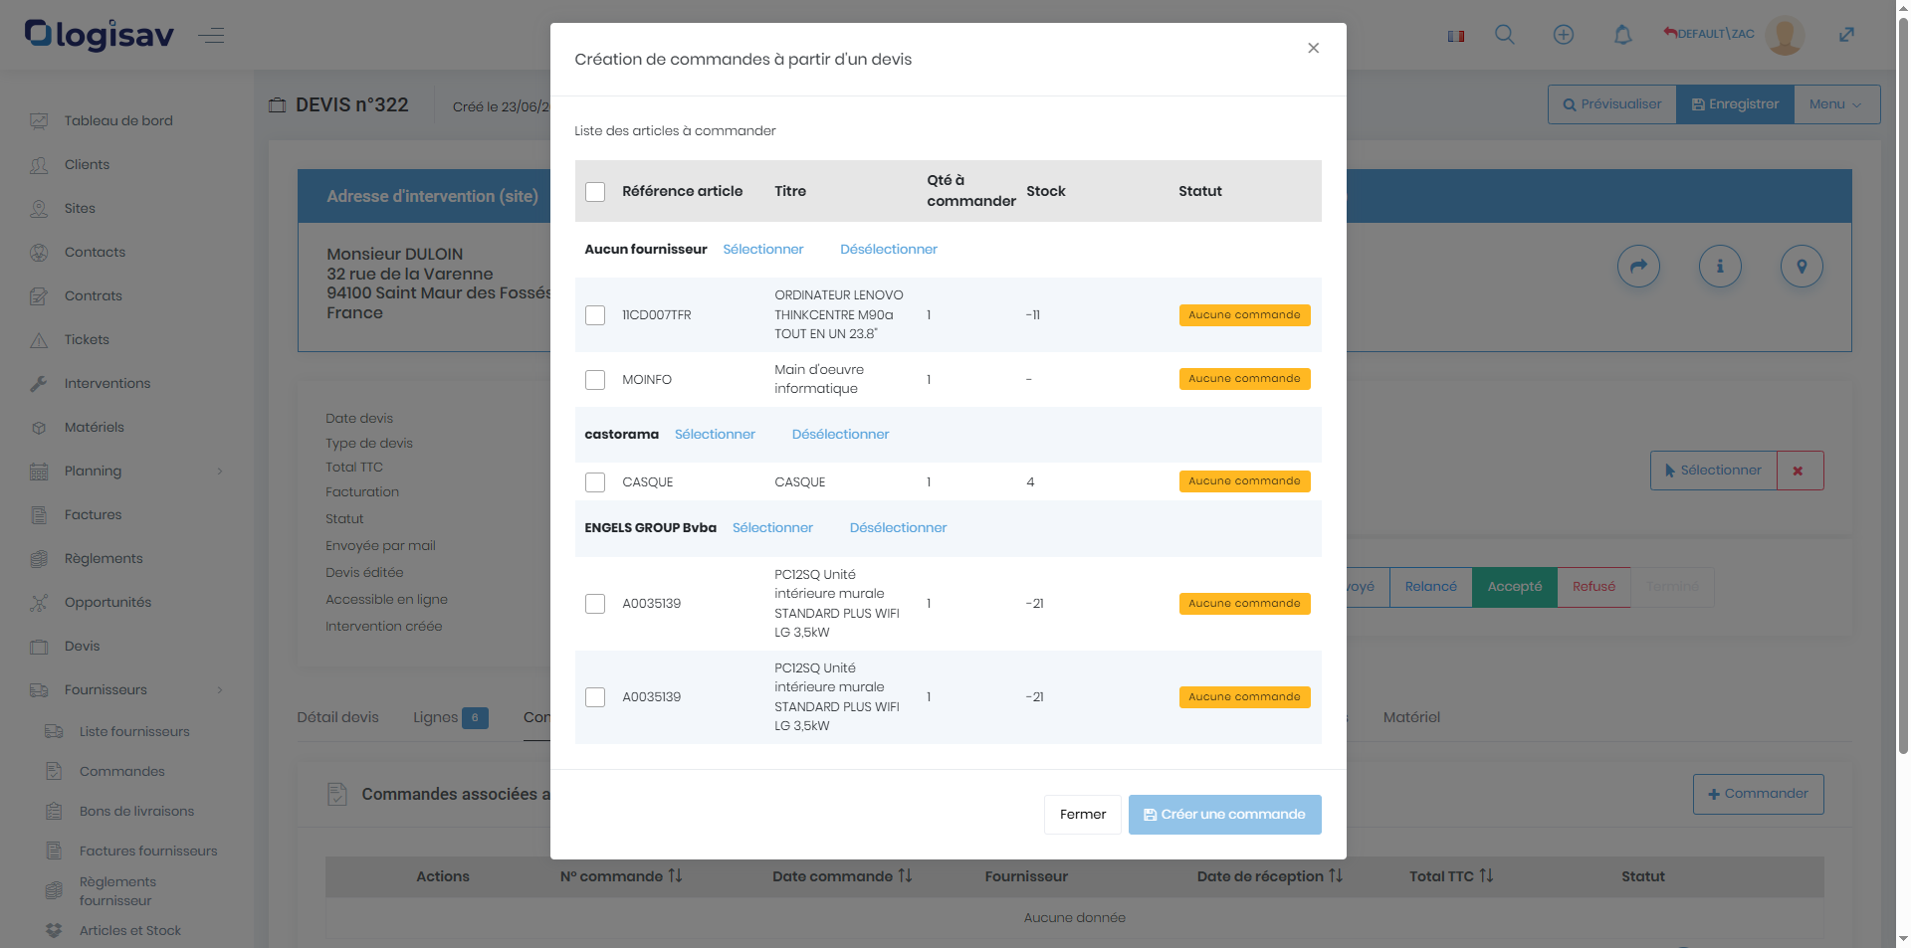The image size is (1911, 948).
Task: Click the Contrats sidebar icon
Action: pyautogui.click(x=39, y=296)
